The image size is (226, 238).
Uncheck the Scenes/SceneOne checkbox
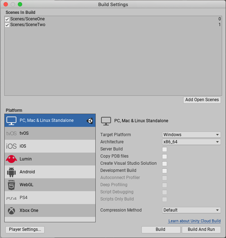7,19
